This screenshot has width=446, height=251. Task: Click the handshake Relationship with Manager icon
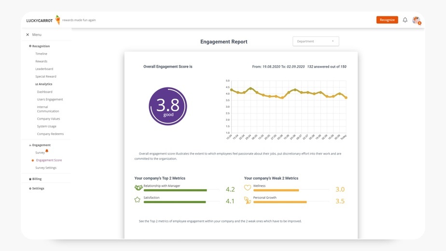pos(138,188)
